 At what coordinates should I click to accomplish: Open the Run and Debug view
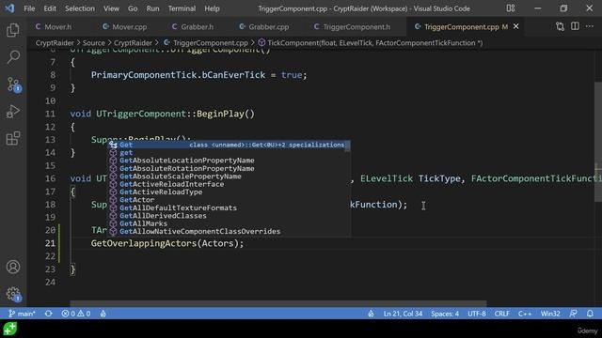13,112
